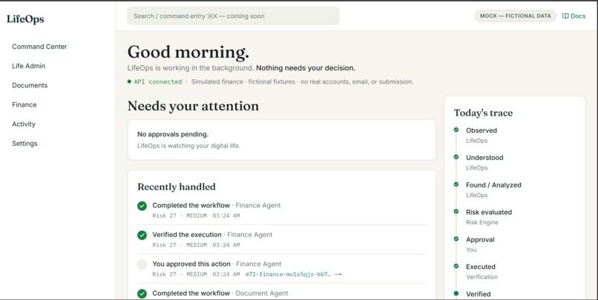Screen dimensions: 598x300
Task: View the Activity page
Action: (x=24, y=124)
